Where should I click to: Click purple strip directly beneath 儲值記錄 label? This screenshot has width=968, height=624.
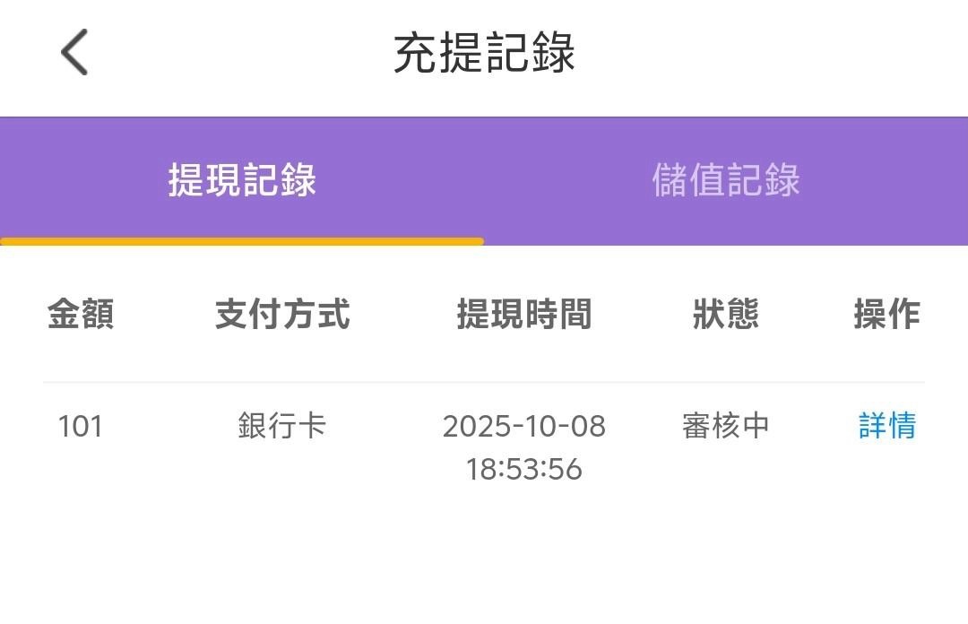[725, 224]
